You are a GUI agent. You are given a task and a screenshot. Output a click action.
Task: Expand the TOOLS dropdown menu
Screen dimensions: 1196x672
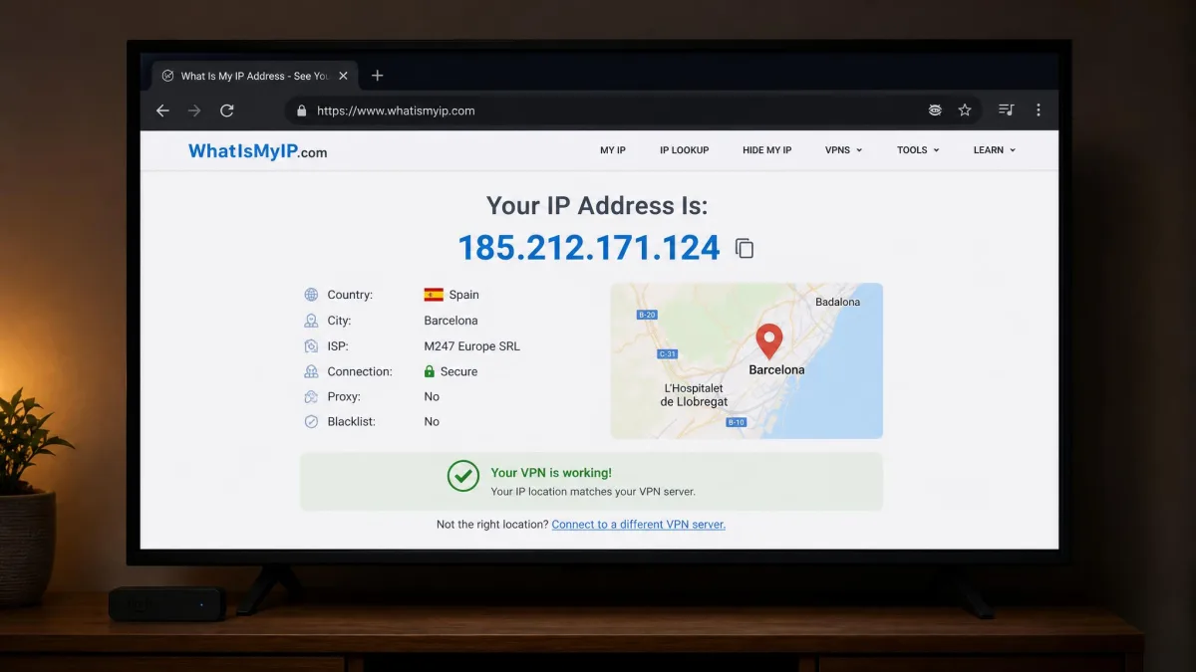point(918,150)
